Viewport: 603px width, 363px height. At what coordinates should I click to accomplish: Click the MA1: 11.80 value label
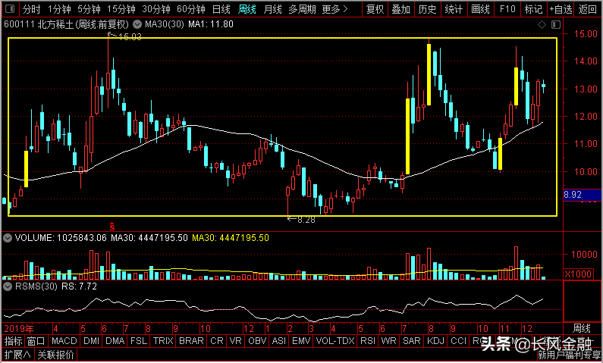coord(210,25)
